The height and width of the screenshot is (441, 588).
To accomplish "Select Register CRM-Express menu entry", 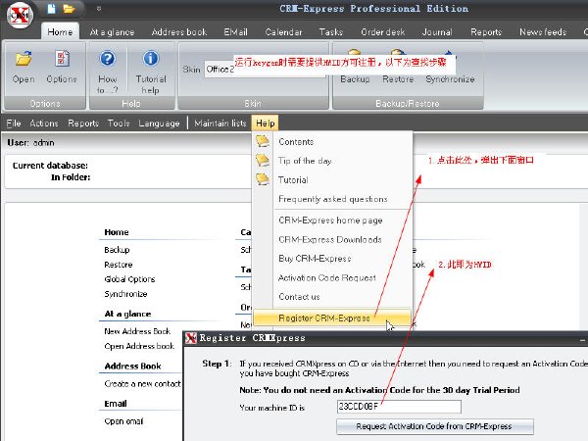I will (332, 318).
